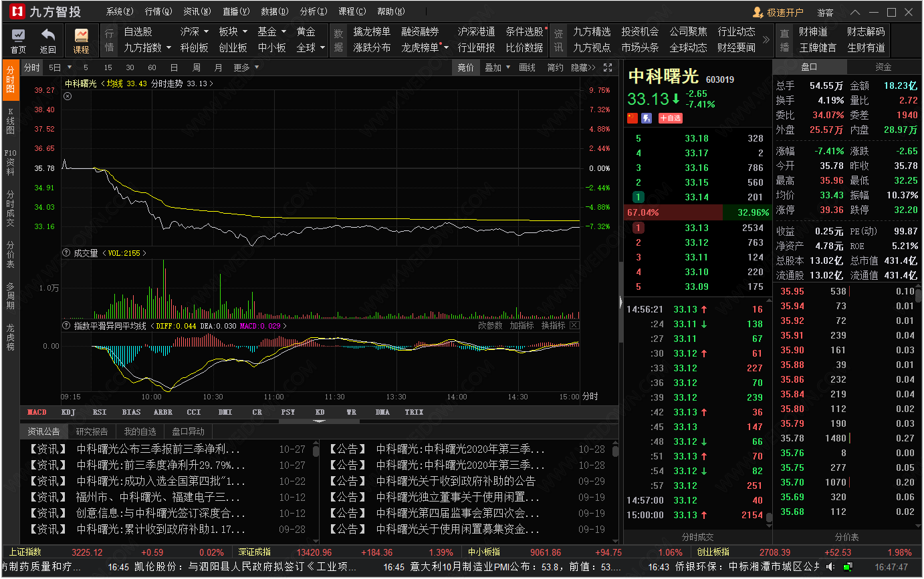The image size is (924, 579).
Task: Select the ARBR indicator
Action: (163, 412)
